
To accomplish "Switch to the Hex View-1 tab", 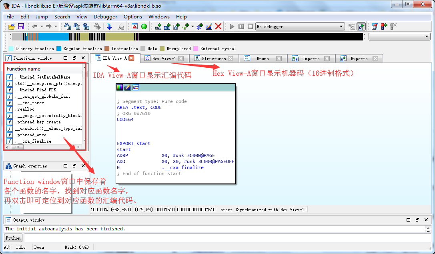I will 164,58.
